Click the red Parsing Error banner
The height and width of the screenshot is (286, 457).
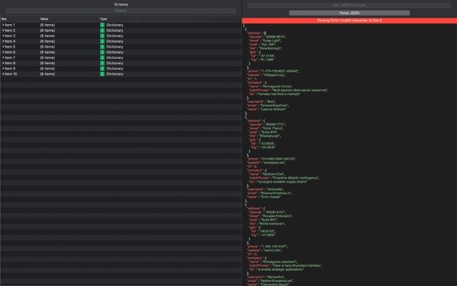tap(349, 21)
